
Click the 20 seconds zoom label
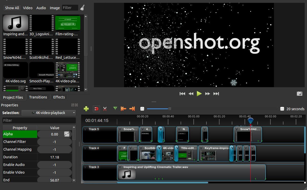tap(295, 109)
